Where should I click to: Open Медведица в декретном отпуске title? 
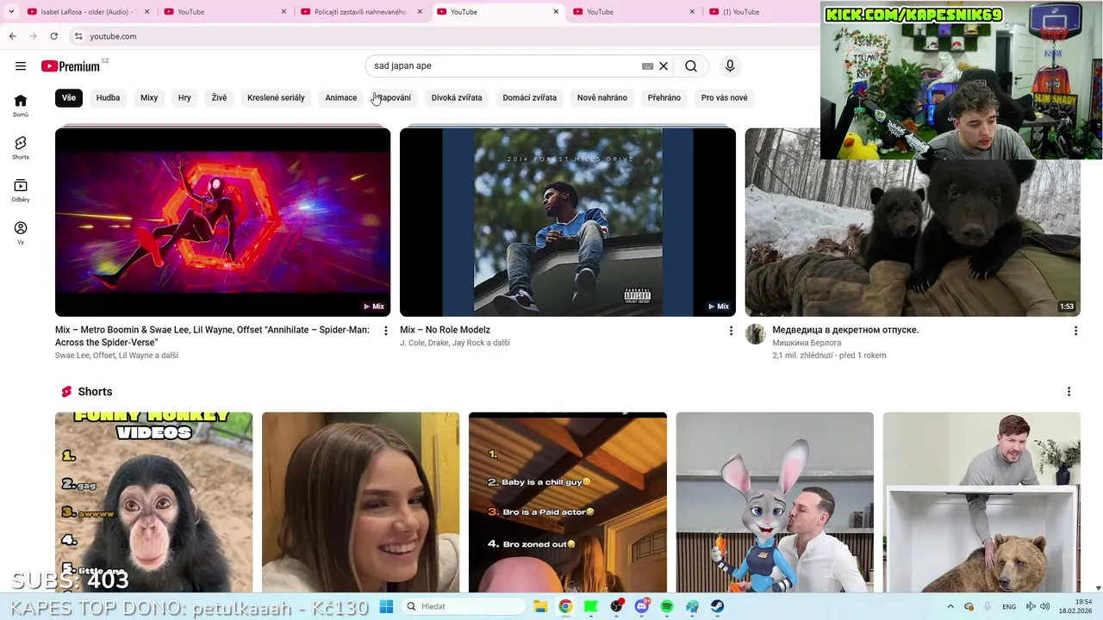click(x=845, y=330)
